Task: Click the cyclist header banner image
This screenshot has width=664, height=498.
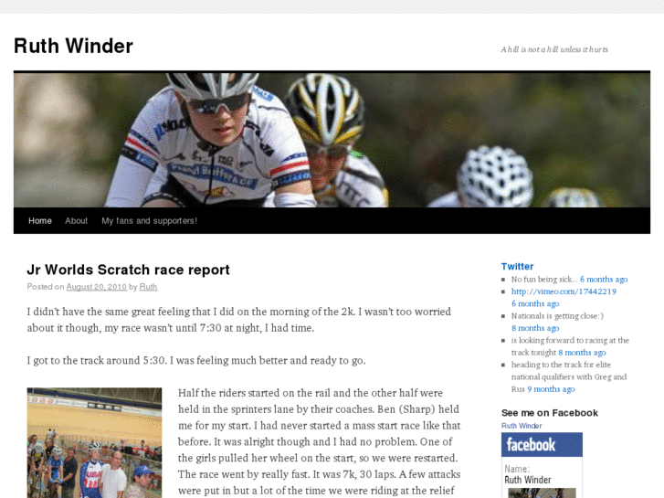Action: [x=332, y=140]
